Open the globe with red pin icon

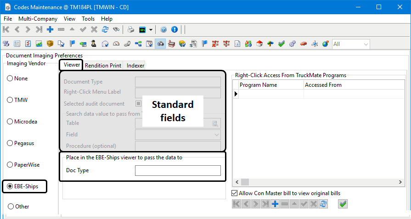point(326,44)
